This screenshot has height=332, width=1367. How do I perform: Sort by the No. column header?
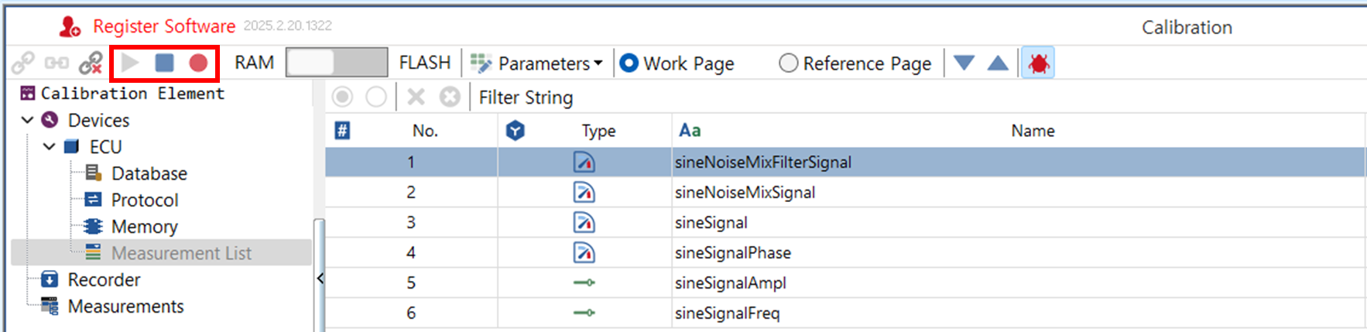click(x=425, y=131)
